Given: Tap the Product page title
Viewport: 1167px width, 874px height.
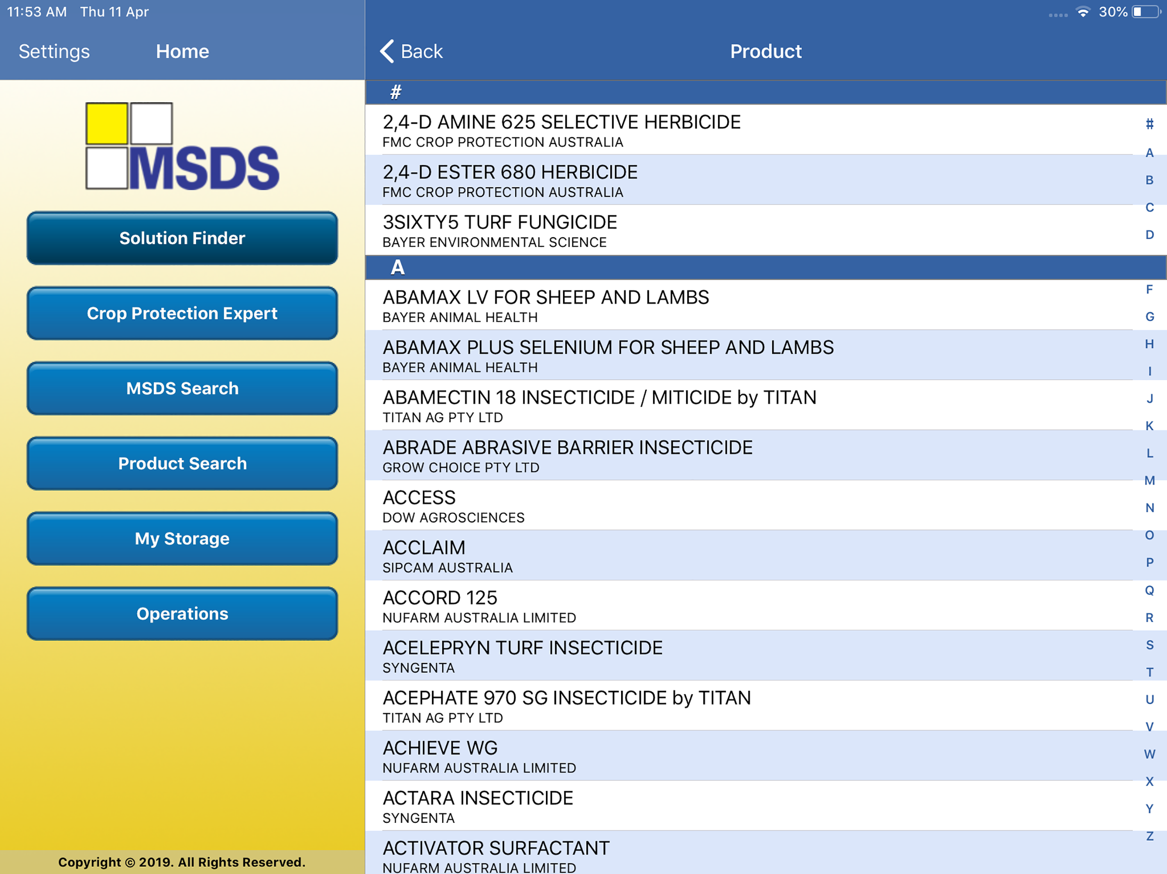Looking at the screenshot, I should [x=766, y=51].
